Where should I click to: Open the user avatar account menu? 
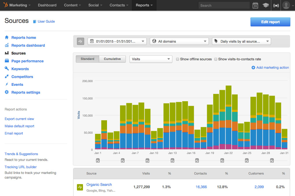286,5
